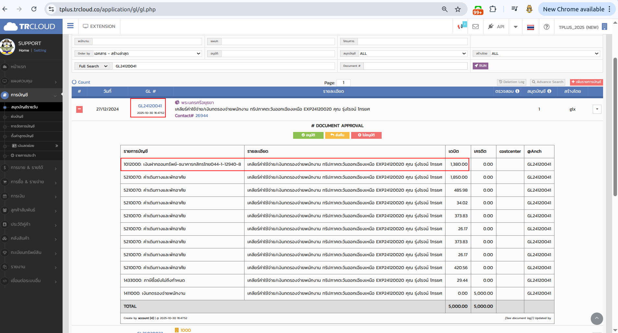Click the Thai flag language icon
This screenshot has height=333, width=618.
530,27
